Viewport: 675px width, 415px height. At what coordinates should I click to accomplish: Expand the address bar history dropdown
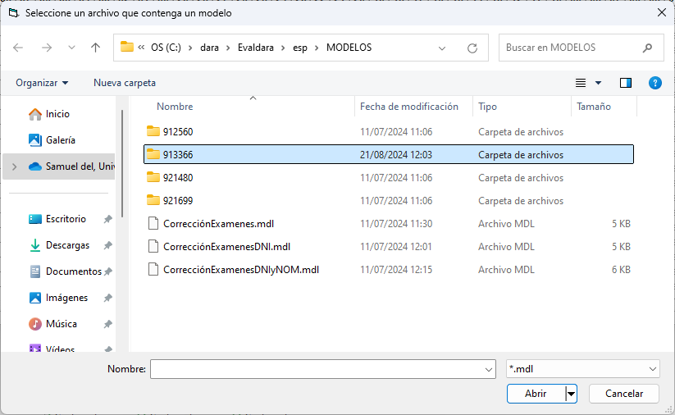click(442, 48)
